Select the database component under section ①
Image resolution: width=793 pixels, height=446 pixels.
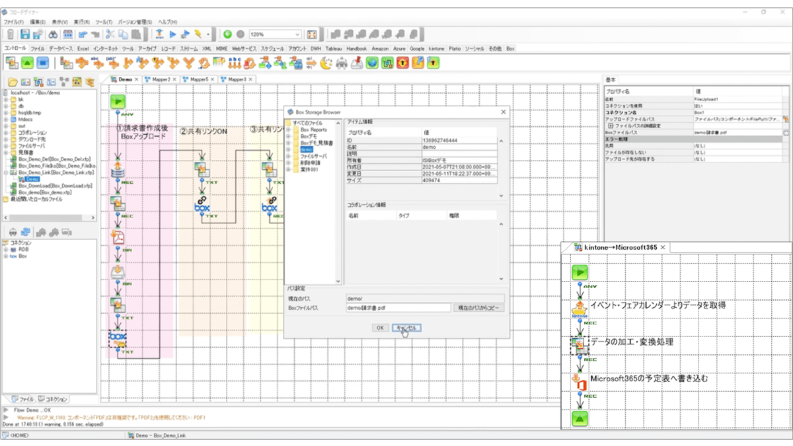click(x=118, y=170)
